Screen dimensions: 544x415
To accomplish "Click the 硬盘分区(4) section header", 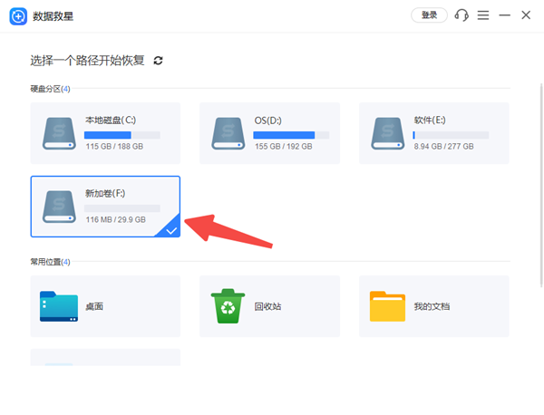I will (50, 89).
